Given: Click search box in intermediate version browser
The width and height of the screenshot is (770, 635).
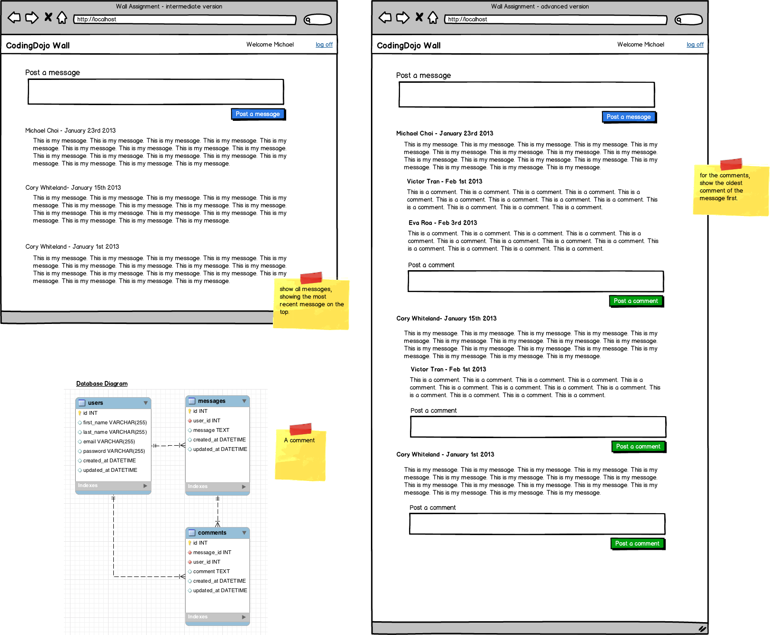Looking at the screenshot, I should (x=318, y=20).
